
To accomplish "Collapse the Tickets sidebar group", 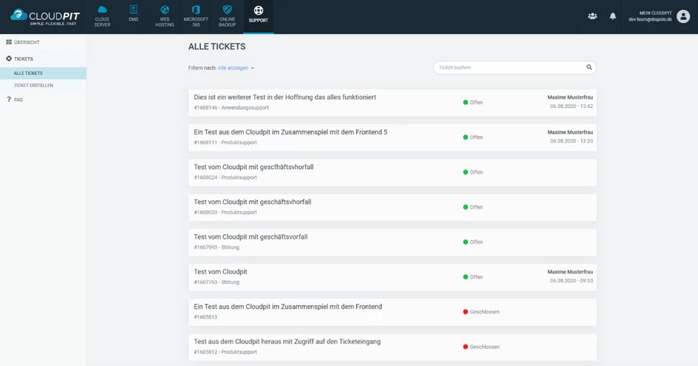I will pyautogui.click(x=23, y=59).
